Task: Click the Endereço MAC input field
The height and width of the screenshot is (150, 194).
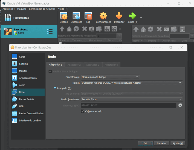Action: (128, 105)
